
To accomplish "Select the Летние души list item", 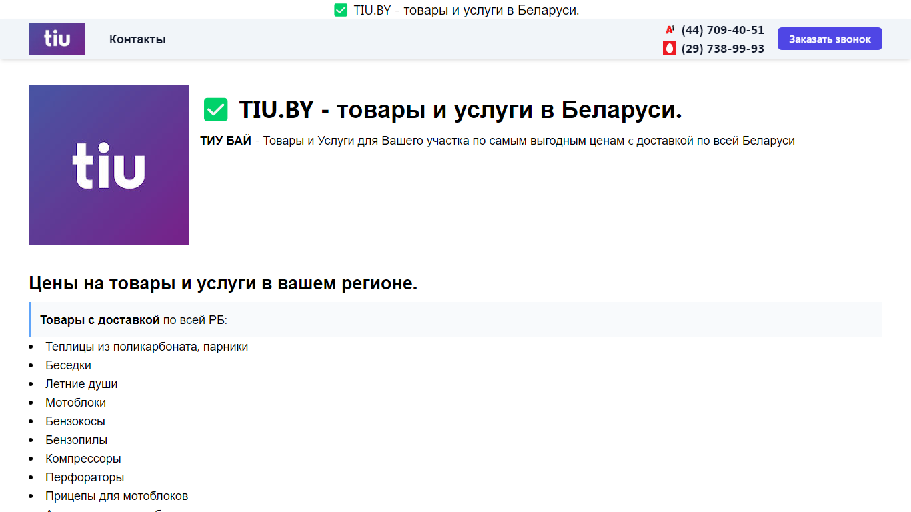I will 81,384.
